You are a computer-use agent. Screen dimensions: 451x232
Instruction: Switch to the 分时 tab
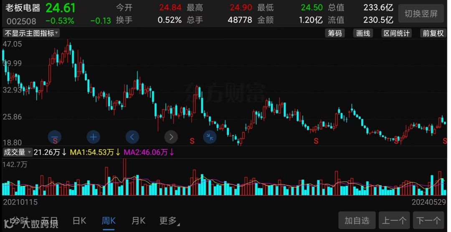[x=20, y=221]
